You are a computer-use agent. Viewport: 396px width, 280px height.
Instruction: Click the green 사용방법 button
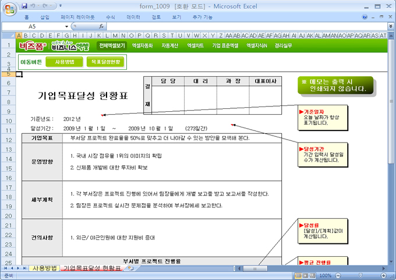click(65, 62)
